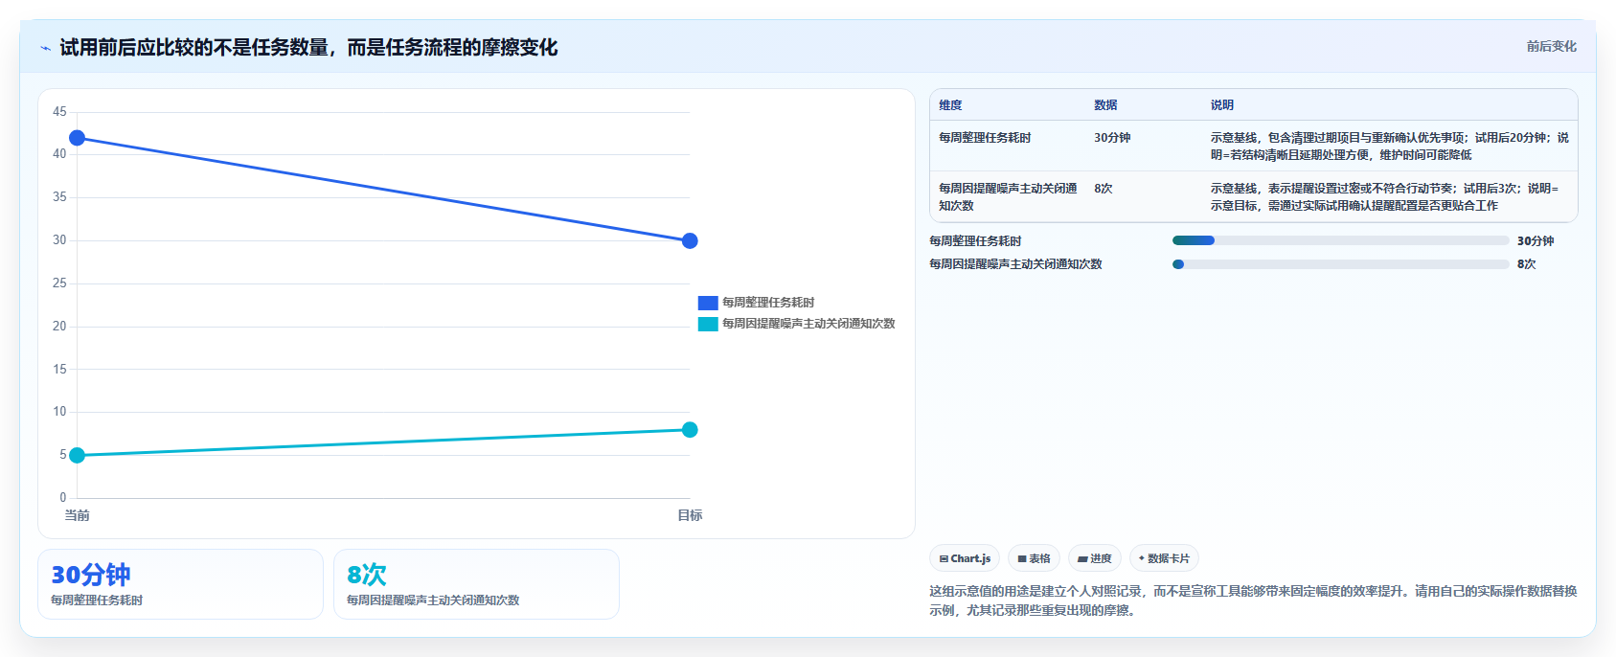Click the 8次 value beside the progress bar
The width and height of the screenshot is (1616, 657).
(x=1526, y=264)
